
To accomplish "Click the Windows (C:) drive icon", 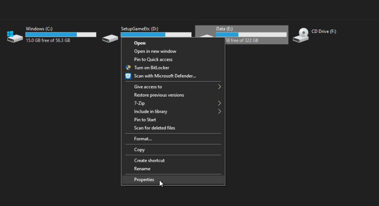I will [15, 36].
